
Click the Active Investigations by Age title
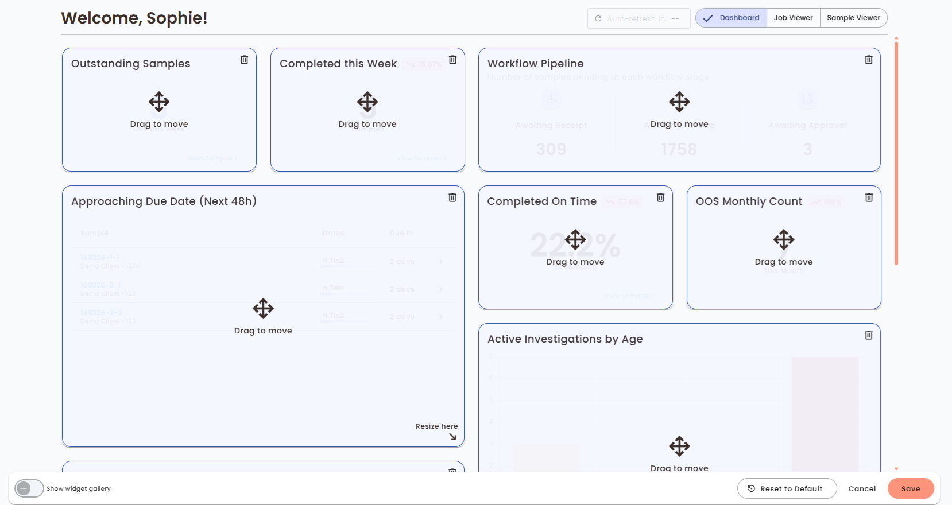565,339
